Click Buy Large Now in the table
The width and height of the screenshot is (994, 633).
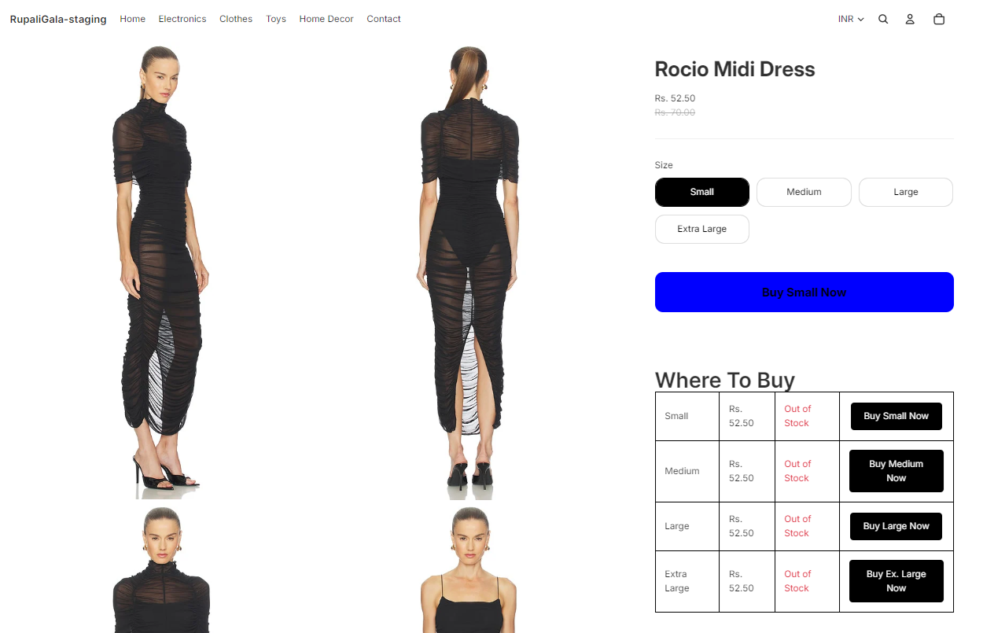coord(896,526)
